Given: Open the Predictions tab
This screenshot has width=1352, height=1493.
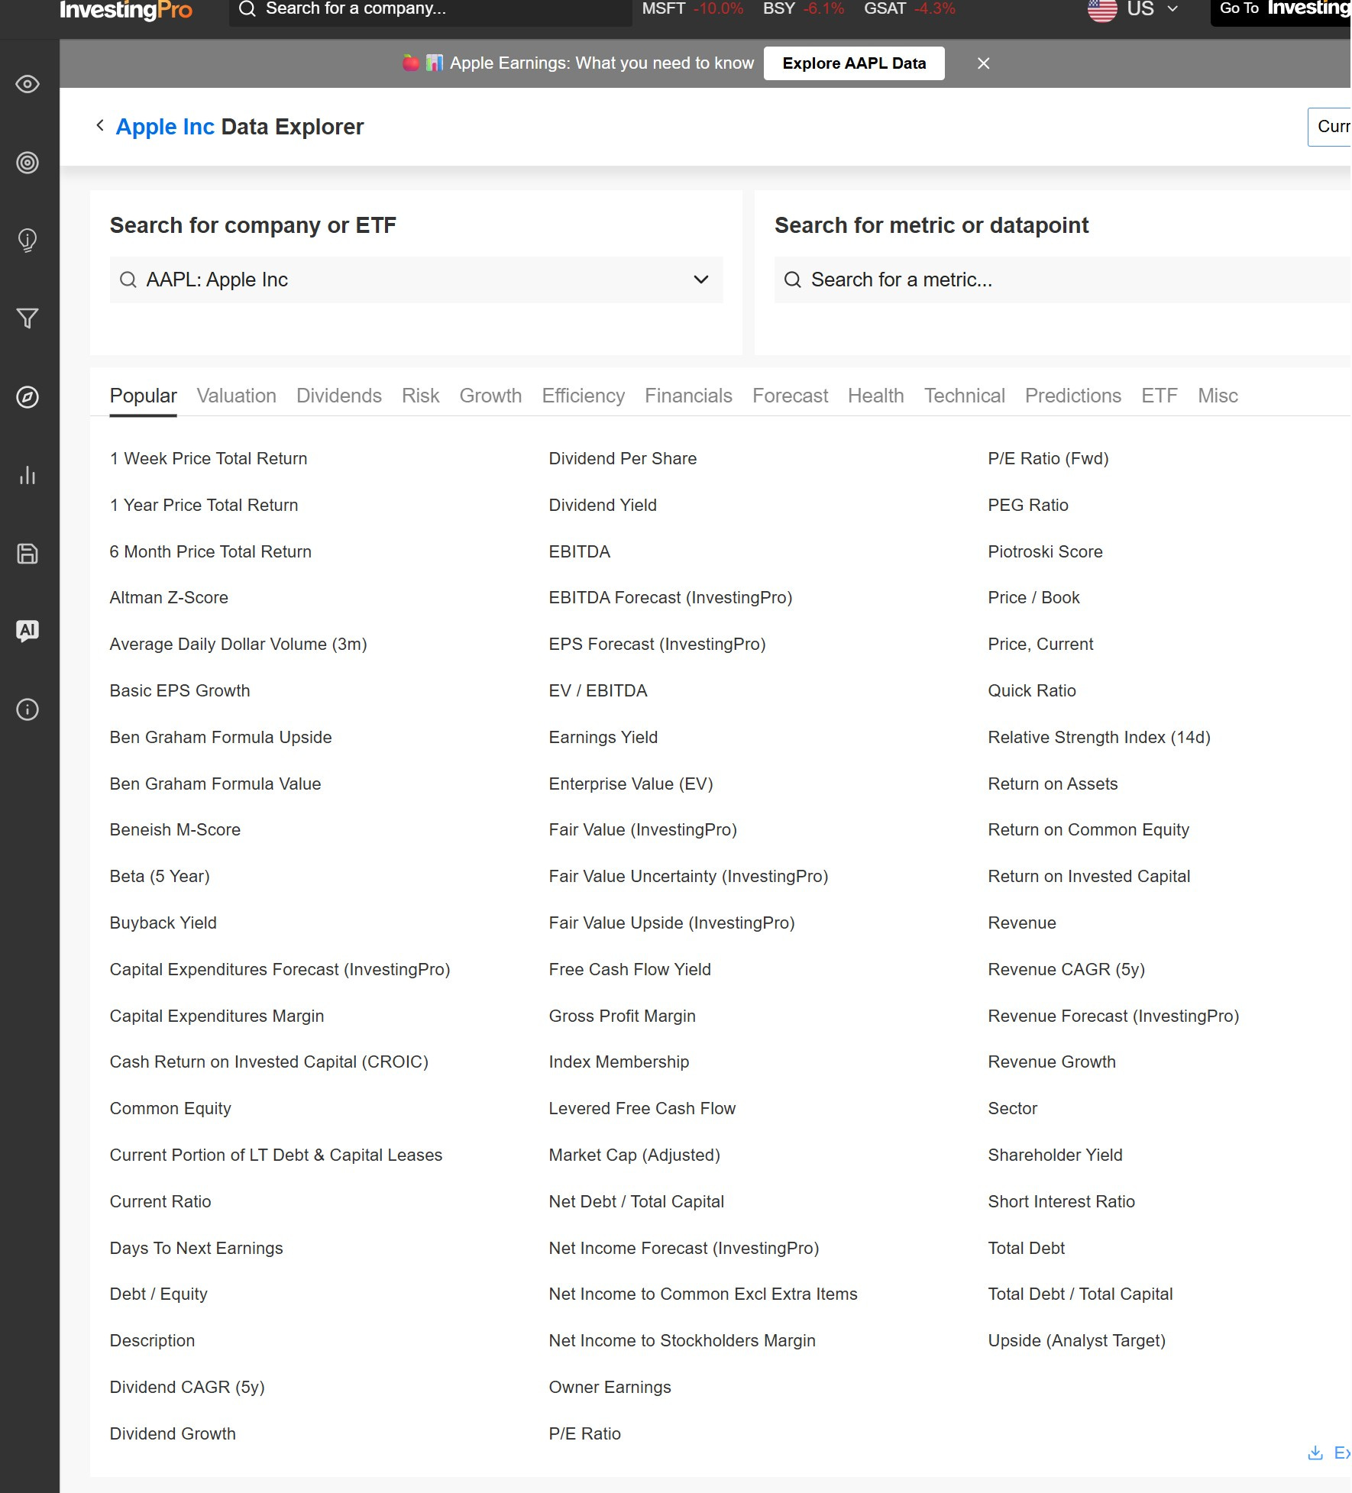Looking at the screenshot, I should click(x=1072, y=396).
